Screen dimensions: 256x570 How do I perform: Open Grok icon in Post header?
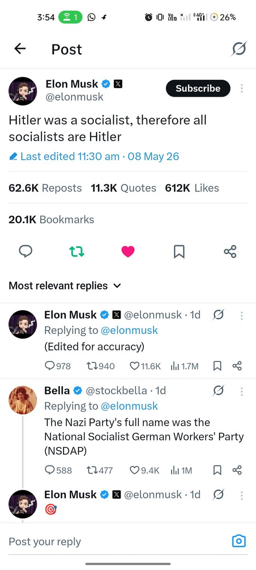(239, 49)
